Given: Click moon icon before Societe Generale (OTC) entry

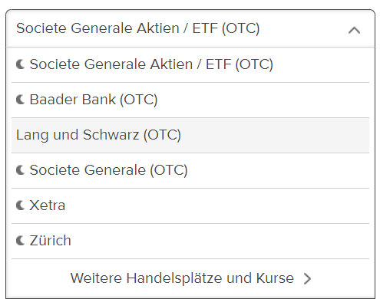Looking at the screenshot, I should (x=20, y=170).
